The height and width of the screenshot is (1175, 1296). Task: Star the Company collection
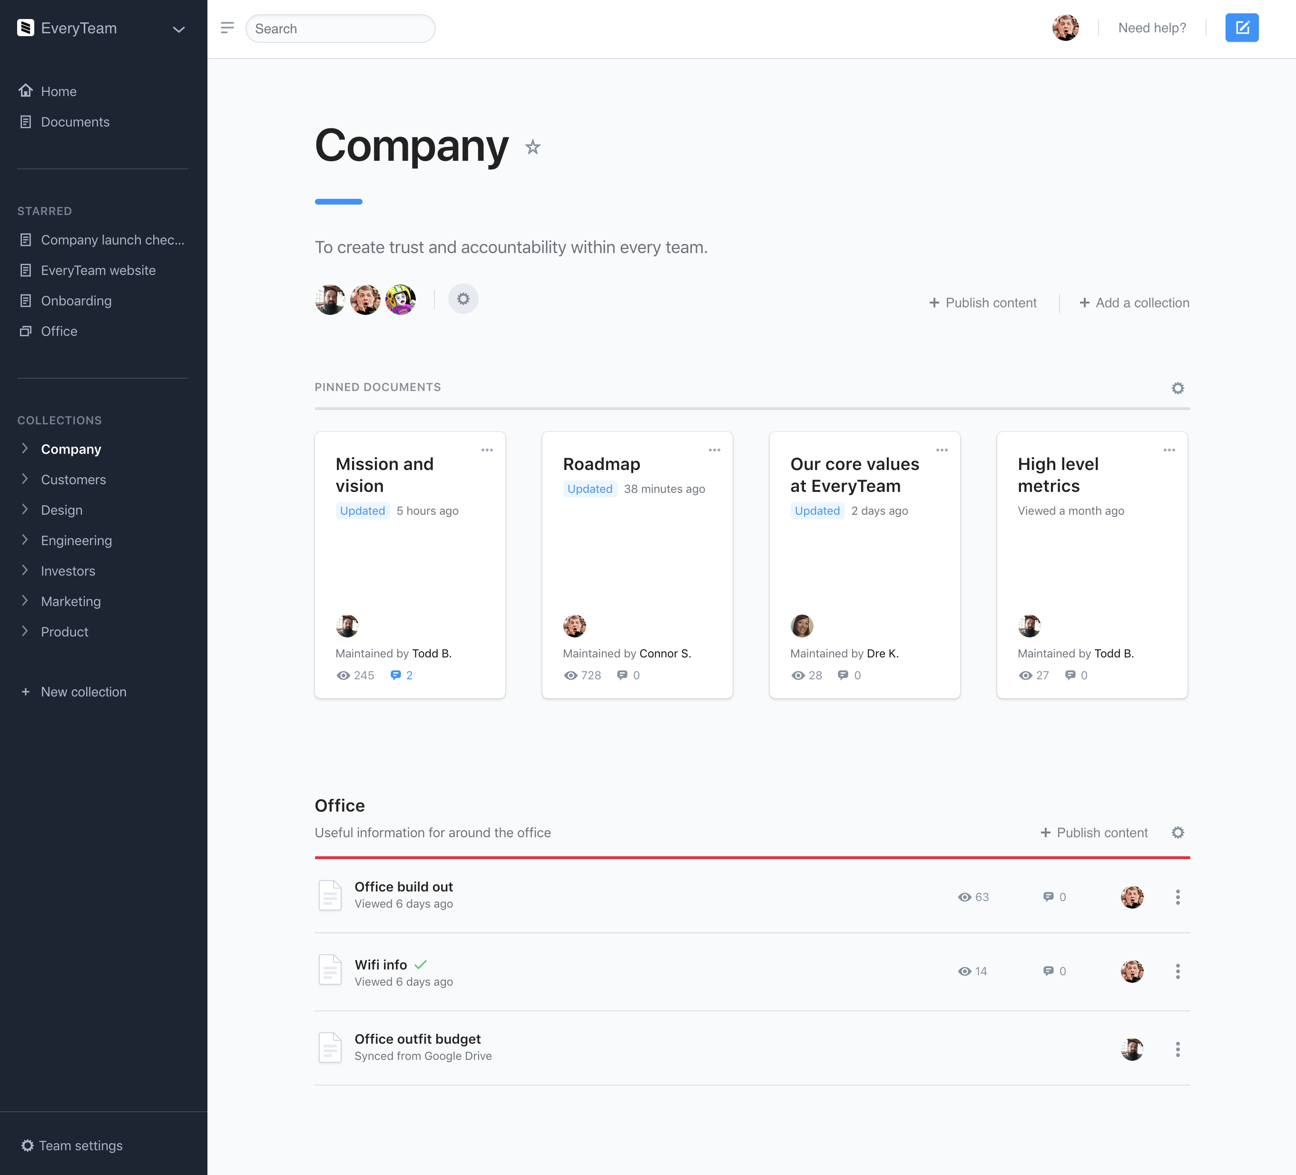(x=532, y=147)
